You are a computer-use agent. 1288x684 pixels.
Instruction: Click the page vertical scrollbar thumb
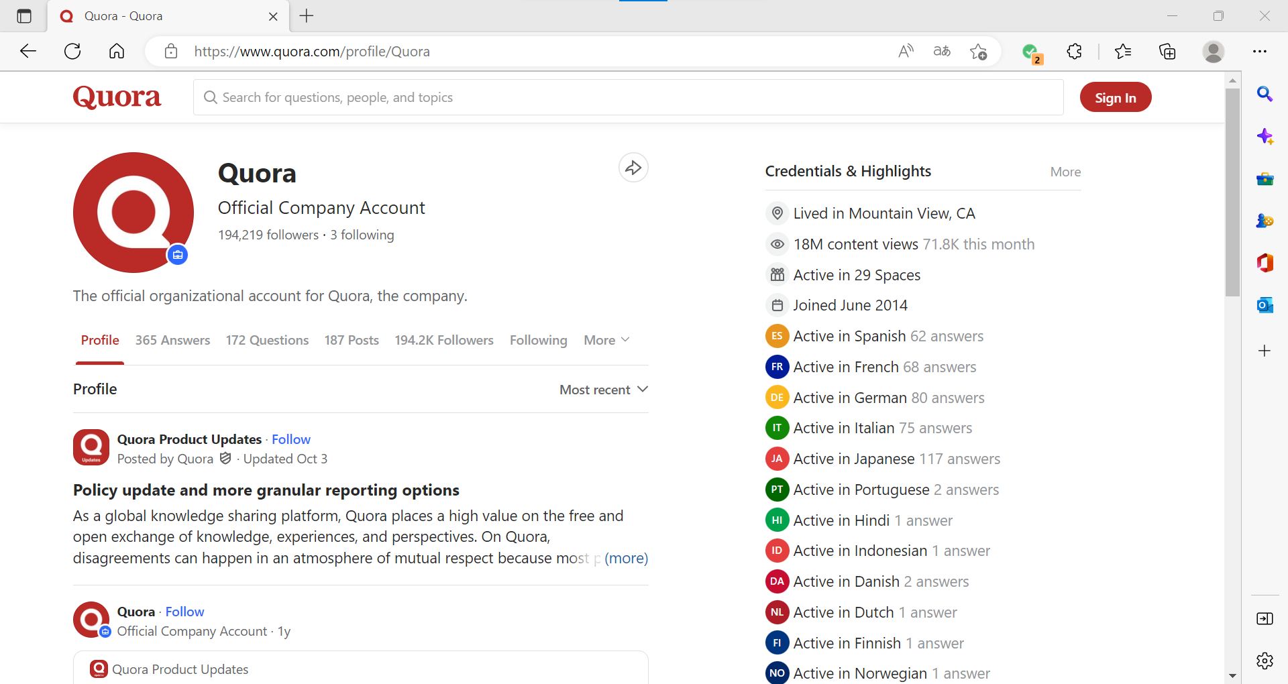point(1232,191)
